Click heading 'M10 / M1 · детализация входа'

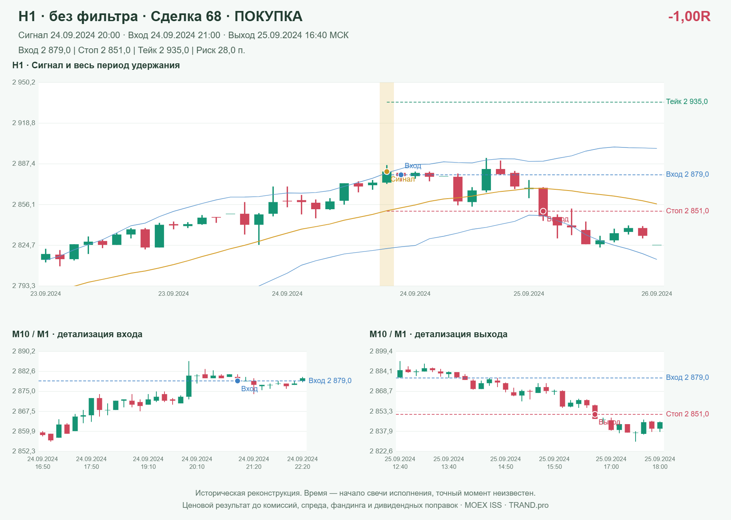[x=77, y=334]
